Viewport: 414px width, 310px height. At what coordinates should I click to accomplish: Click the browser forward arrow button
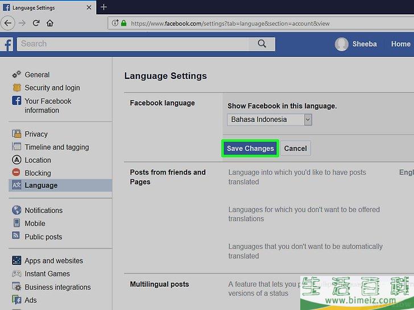coord(22,23)
